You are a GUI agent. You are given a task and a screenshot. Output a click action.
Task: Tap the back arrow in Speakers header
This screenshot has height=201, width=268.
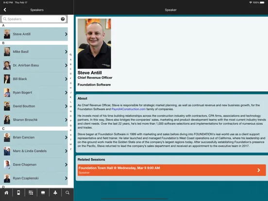click(5, 10)
